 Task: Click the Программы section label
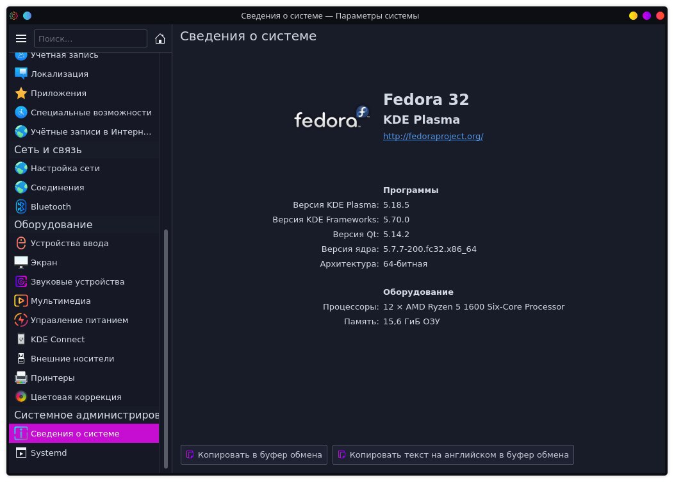pos(411,190)
